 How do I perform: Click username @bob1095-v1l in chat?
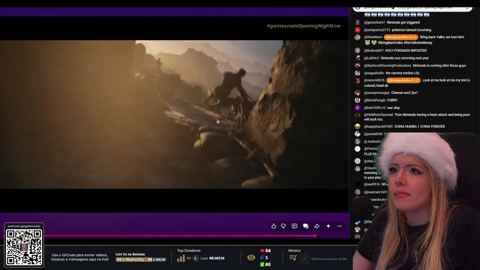click(375, 108)
